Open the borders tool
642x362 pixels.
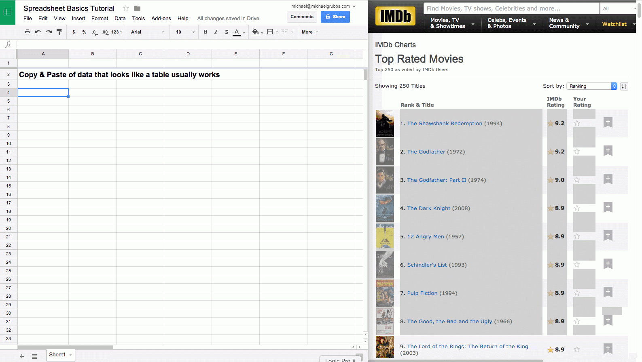click(x=270, y=32)
